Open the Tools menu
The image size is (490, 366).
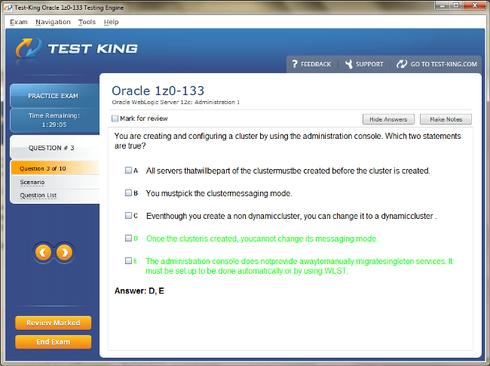point(87,22)
